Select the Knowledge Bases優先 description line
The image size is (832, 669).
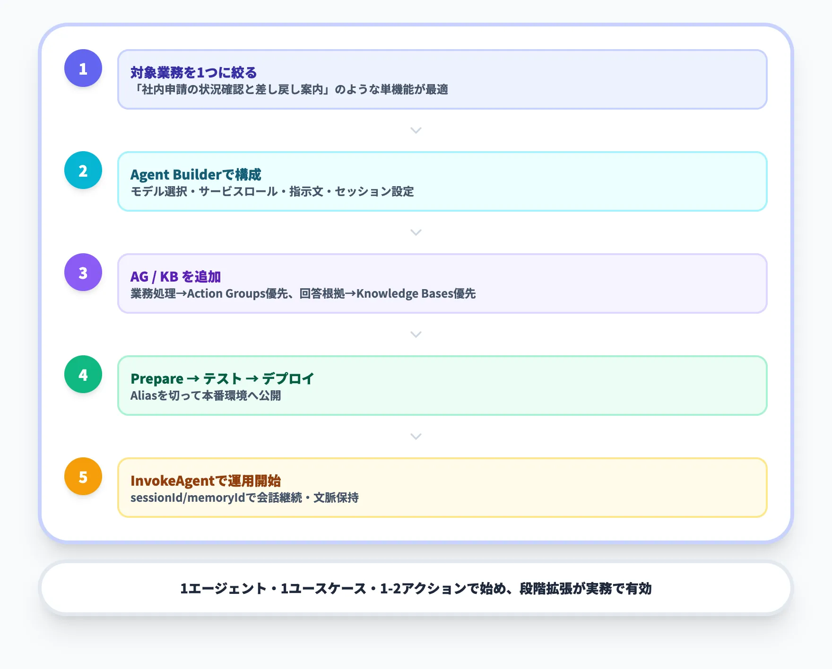[304, 294]
